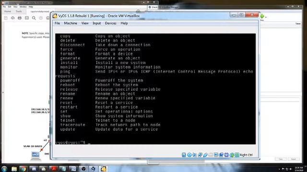This screenshot has width=307, height=172.
Task: Open Acrobat Reader Window menu
Action: (23, 7)
